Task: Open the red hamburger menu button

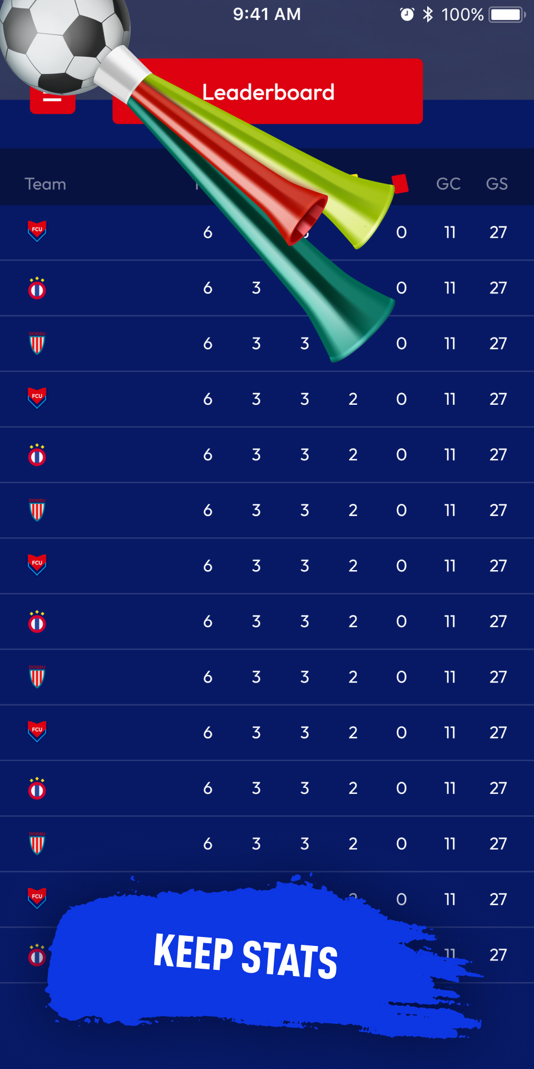Action: (x=52, y=99)
